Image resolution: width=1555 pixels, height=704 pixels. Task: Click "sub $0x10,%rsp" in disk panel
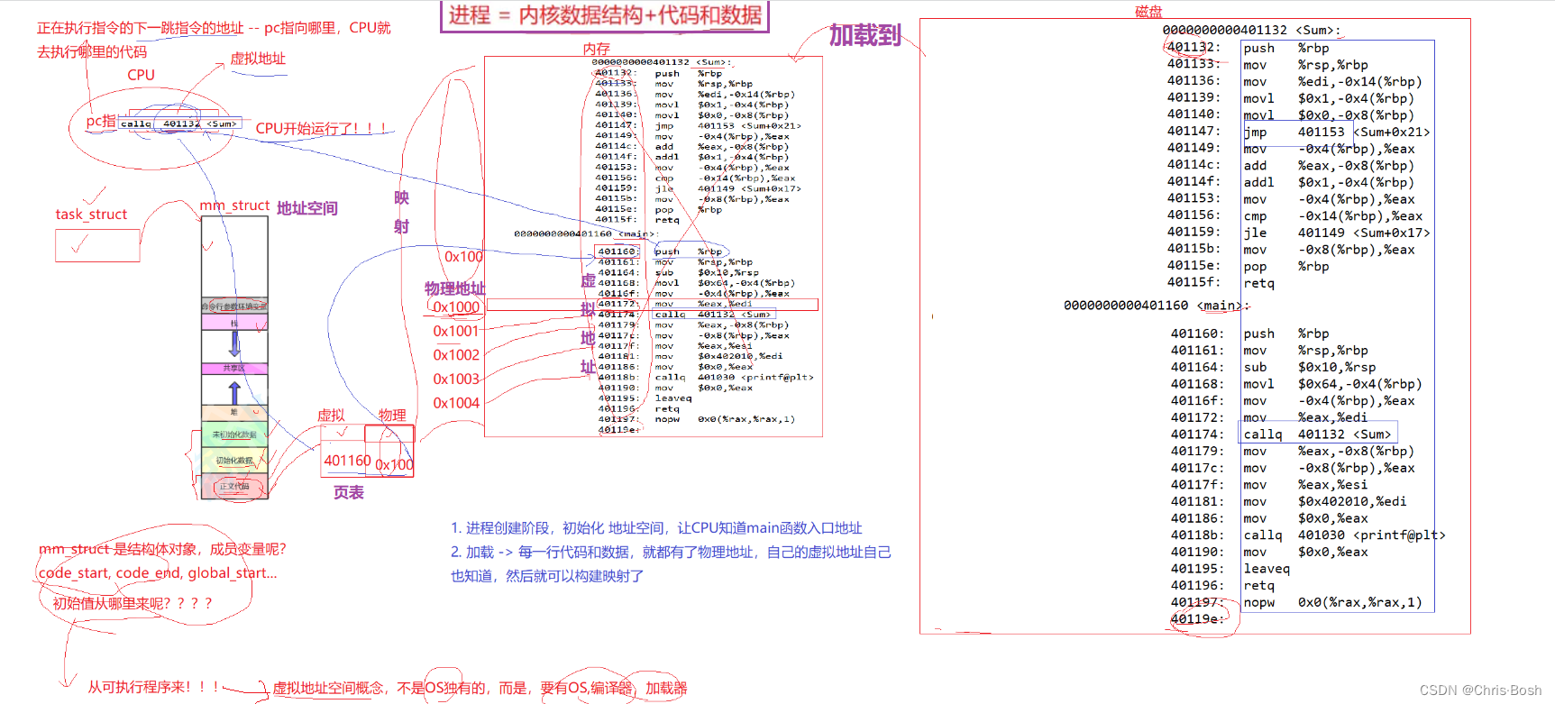(x=1310, y=367)
